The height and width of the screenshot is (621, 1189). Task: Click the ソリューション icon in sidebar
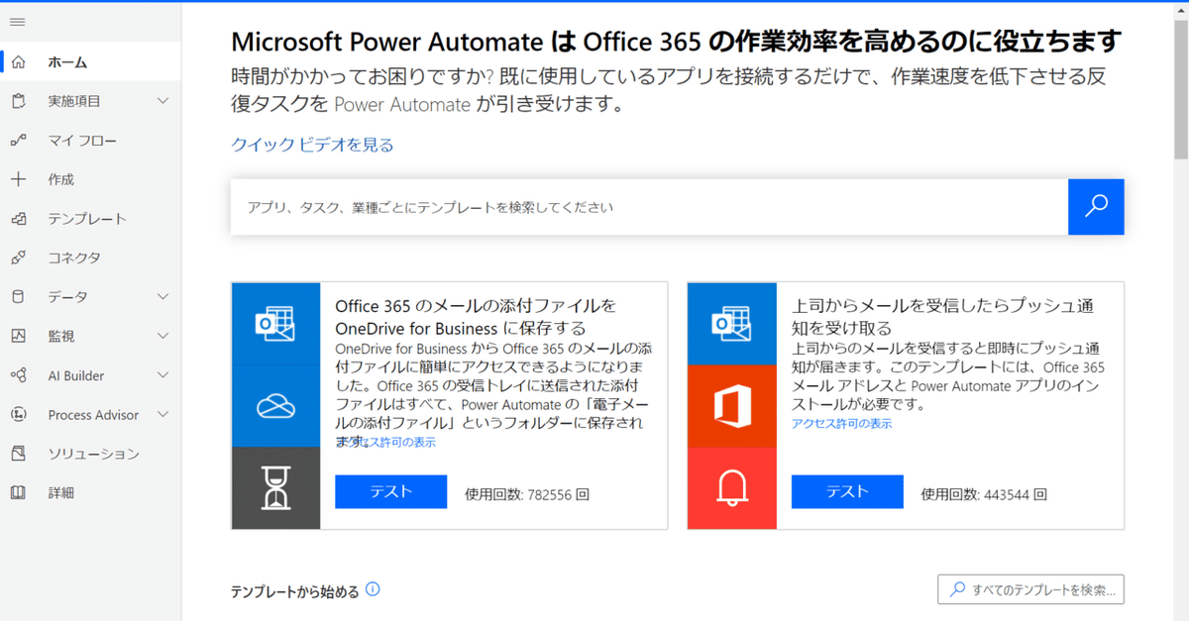pyautogui.click(x=18, y=454)
